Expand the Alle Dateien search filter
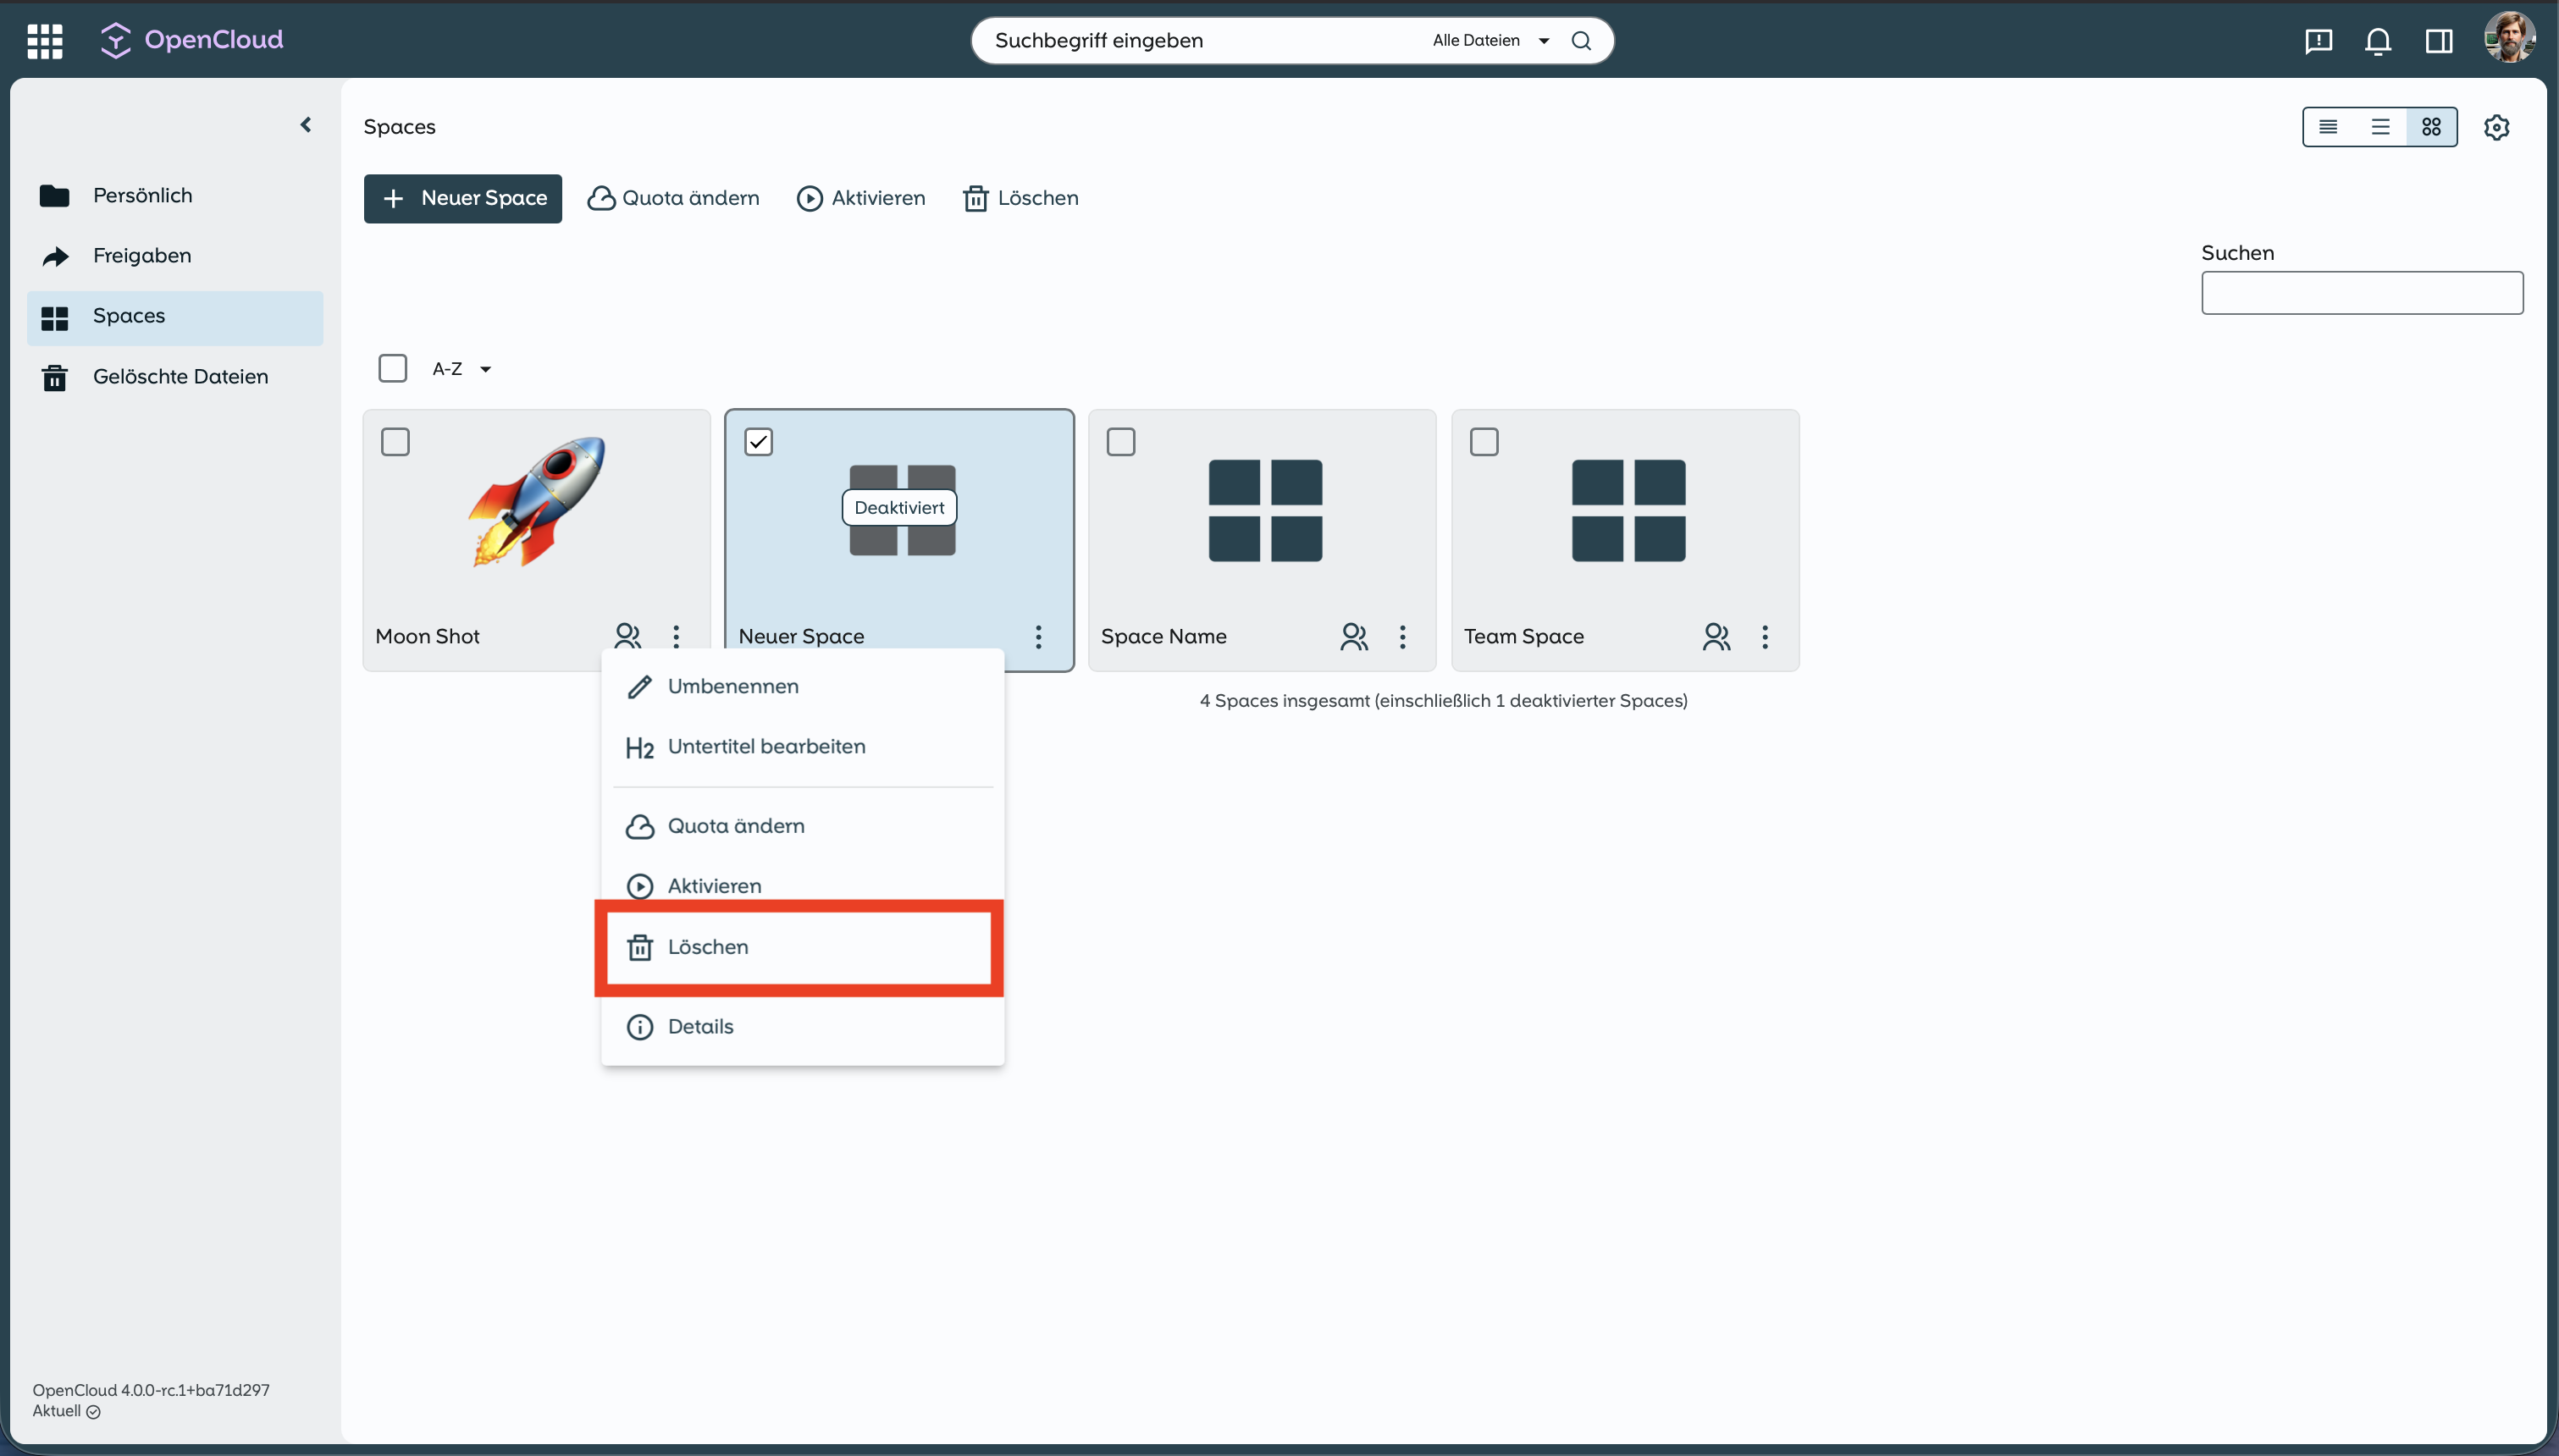The image size is (2559, 1456). pos(1490,40)
